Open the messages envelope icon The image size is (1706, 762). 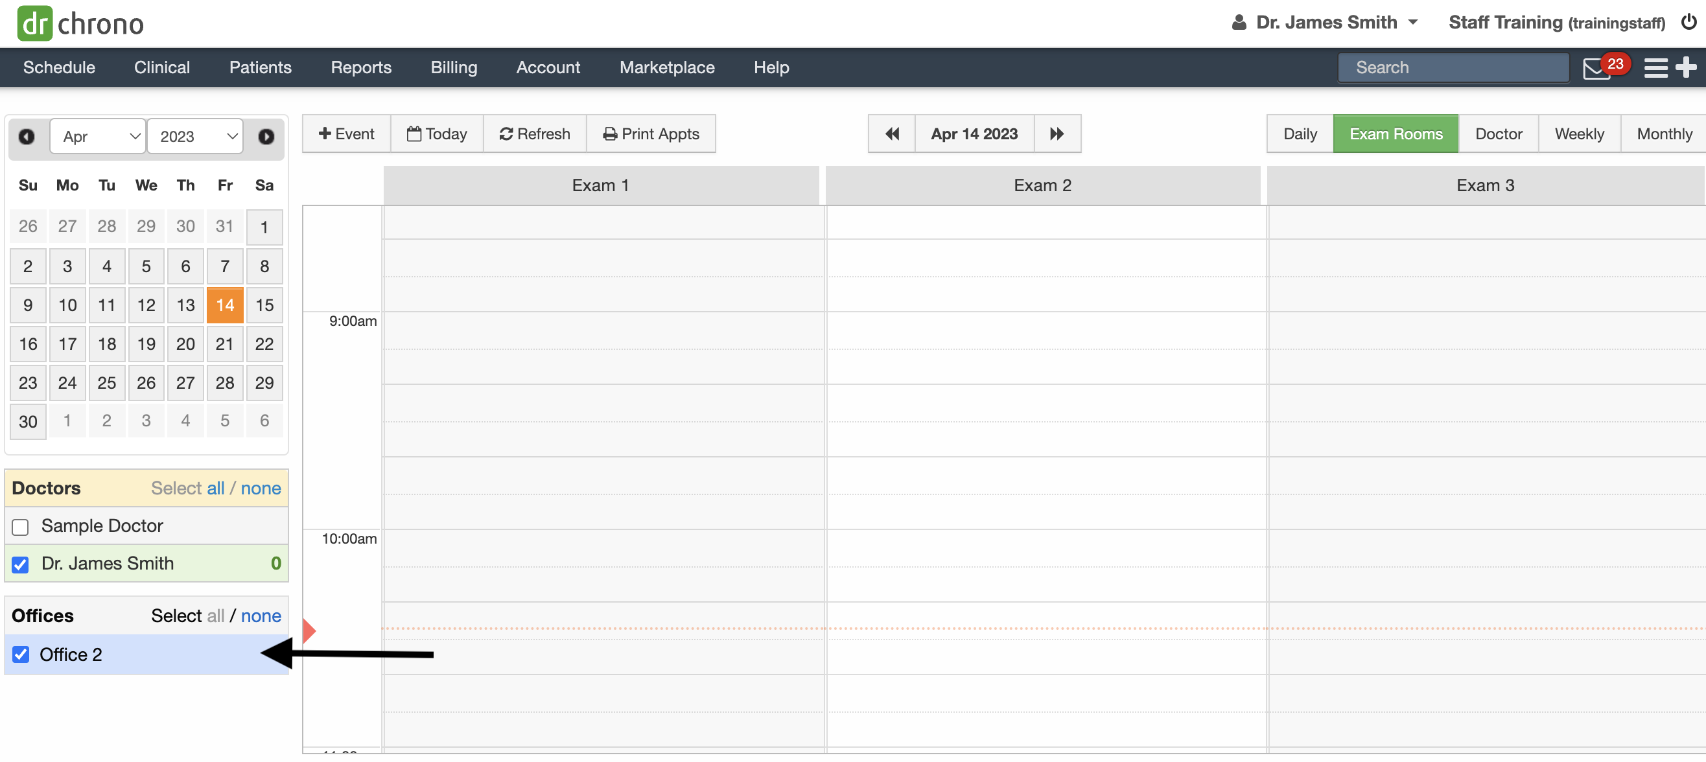click(x=1596, y=68)
